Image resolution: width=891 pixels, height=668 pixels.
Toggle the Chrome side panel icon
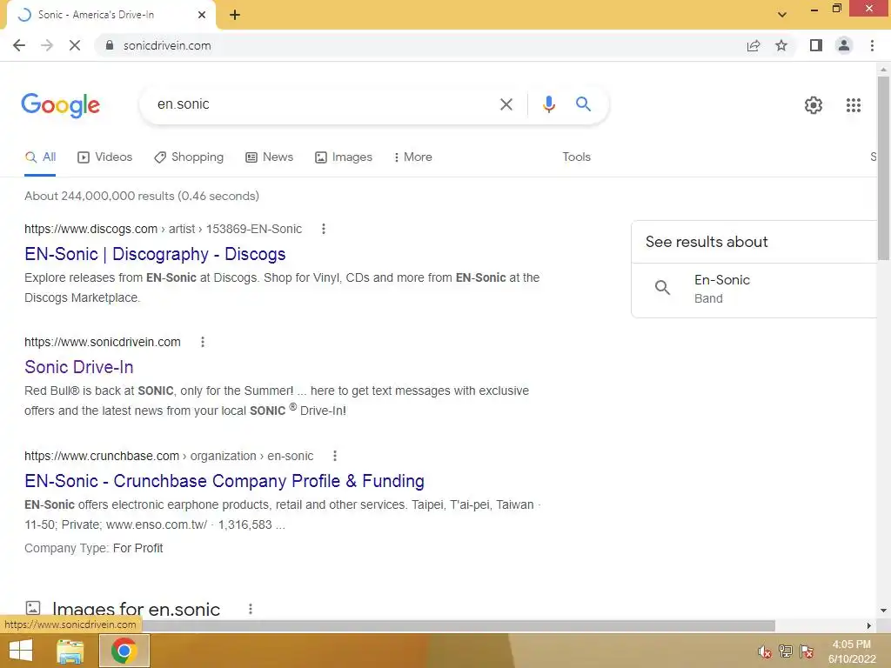click(816, 45)
